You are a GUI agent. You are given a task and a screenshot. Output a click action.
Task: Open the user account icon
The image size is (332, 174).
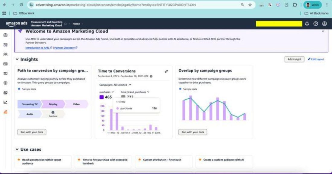[x=324, y=24]
